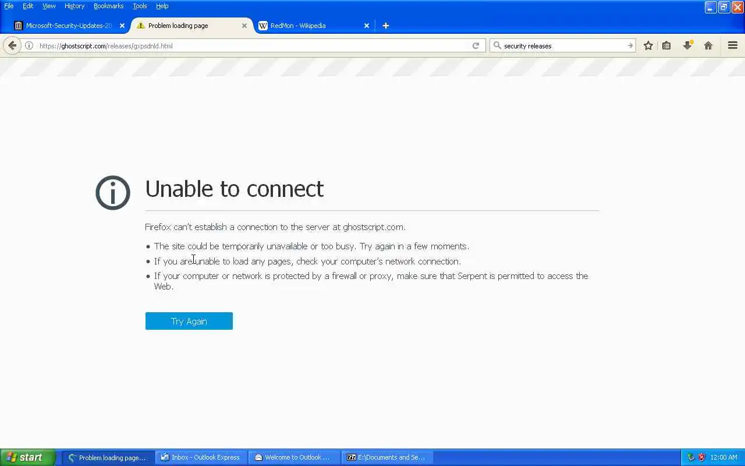This screenshot has height=466, width=745.
Task: Close the Microsoft-Security-Updates tab
Action: (122, 26)
